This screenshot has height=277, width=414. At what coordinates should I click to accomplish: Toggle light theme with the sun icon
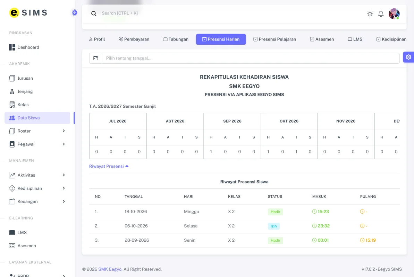click(370, 14)
